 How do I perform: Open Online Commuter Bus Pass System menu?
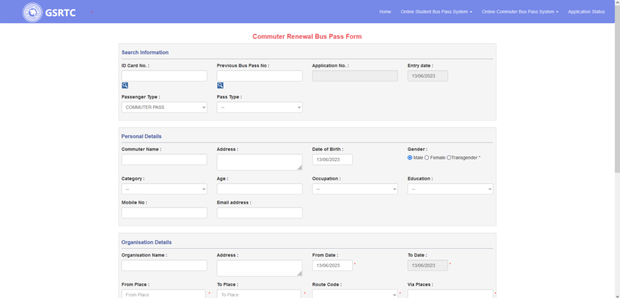coord(520,12)
